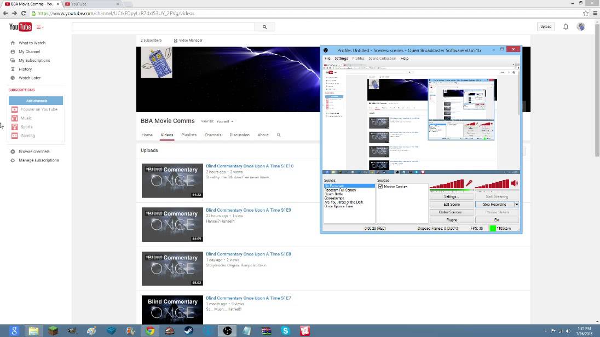The width and height of the screenshot is (600, 337).
Task: Toggle the Monitor Capture source checkbox
Action: click(x=380, y=187)
